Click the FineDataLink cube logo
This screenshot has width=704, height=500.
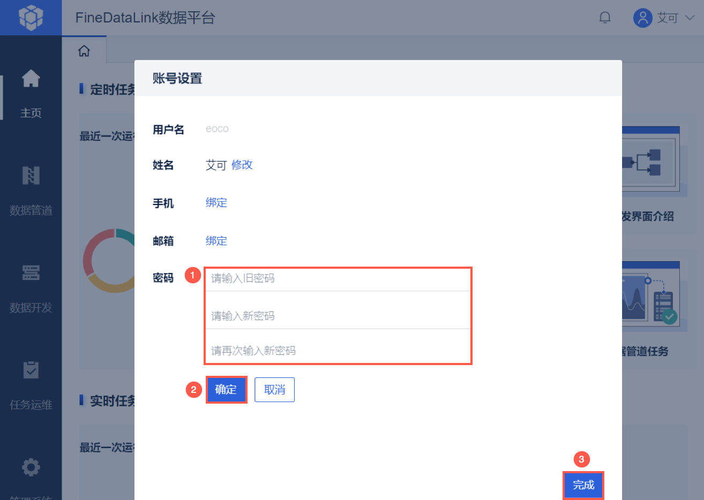tap(31, 18)
